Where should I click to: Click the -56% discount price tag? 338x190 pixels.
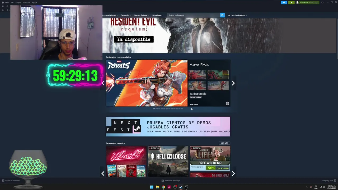(210, 168)
